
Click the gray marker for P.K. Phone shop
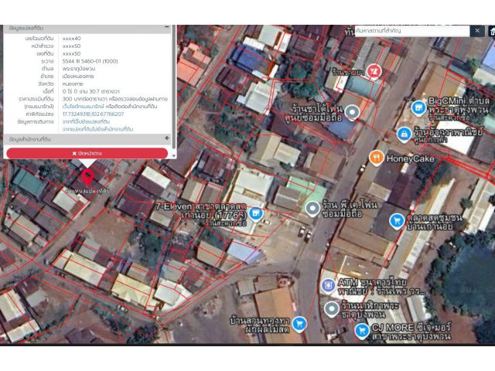coord(312,209)
